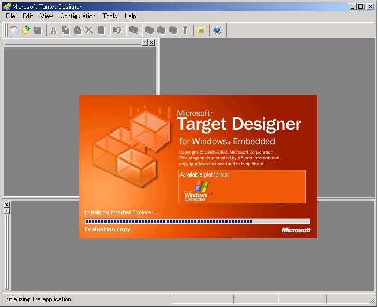
Task: Click the toolbar drag grip handle
Action: [6, 30]
